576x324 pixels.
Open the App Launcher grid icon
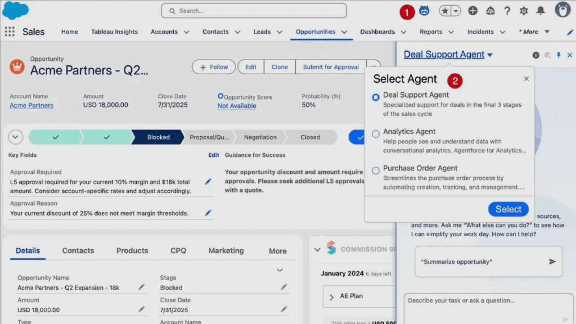point(9,31)
